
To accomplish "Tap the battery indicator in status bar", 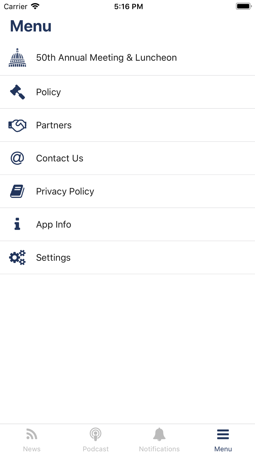I will pyautogui.click(x=244, y=6).
